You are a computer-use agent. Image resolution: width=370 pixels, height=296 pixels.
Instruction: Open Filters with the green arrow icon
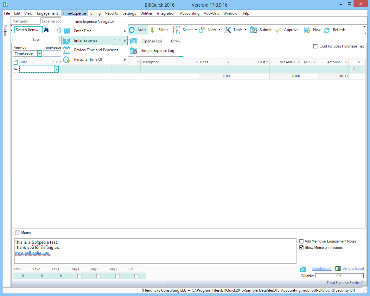pyautogui.click(x=152, y=30)
